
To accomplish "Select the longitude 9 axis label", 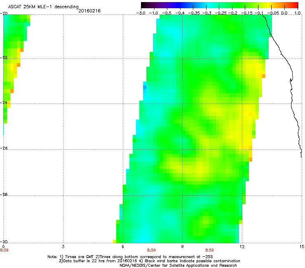I will [x=182, y=247].
